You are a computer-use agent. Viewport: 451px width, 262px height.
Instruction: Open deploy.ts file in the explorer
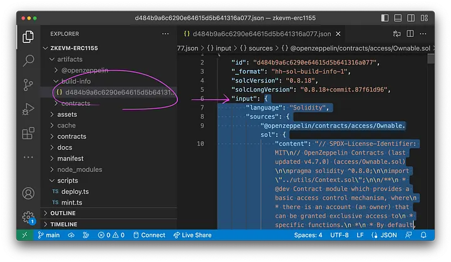click(76, 191)
